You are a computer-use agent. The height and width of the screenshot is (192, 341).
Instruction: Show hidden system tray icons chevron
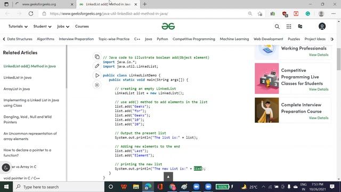coord(263,187)
